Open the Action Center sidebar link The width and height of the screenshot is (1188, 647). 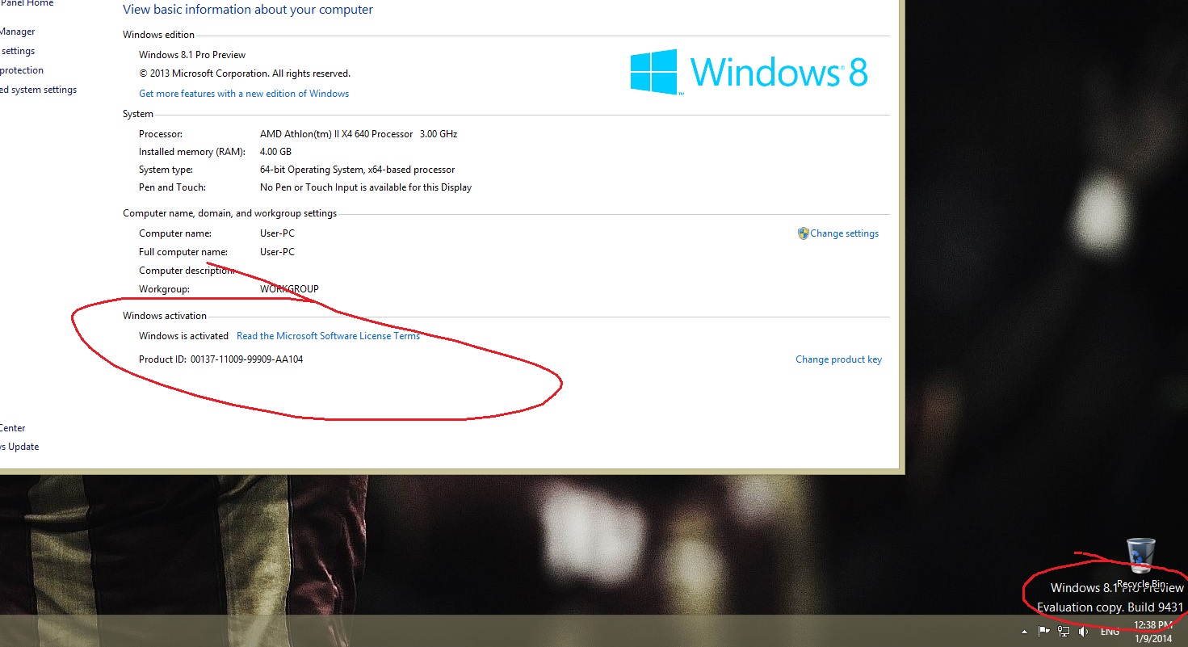tap(13, 428)
